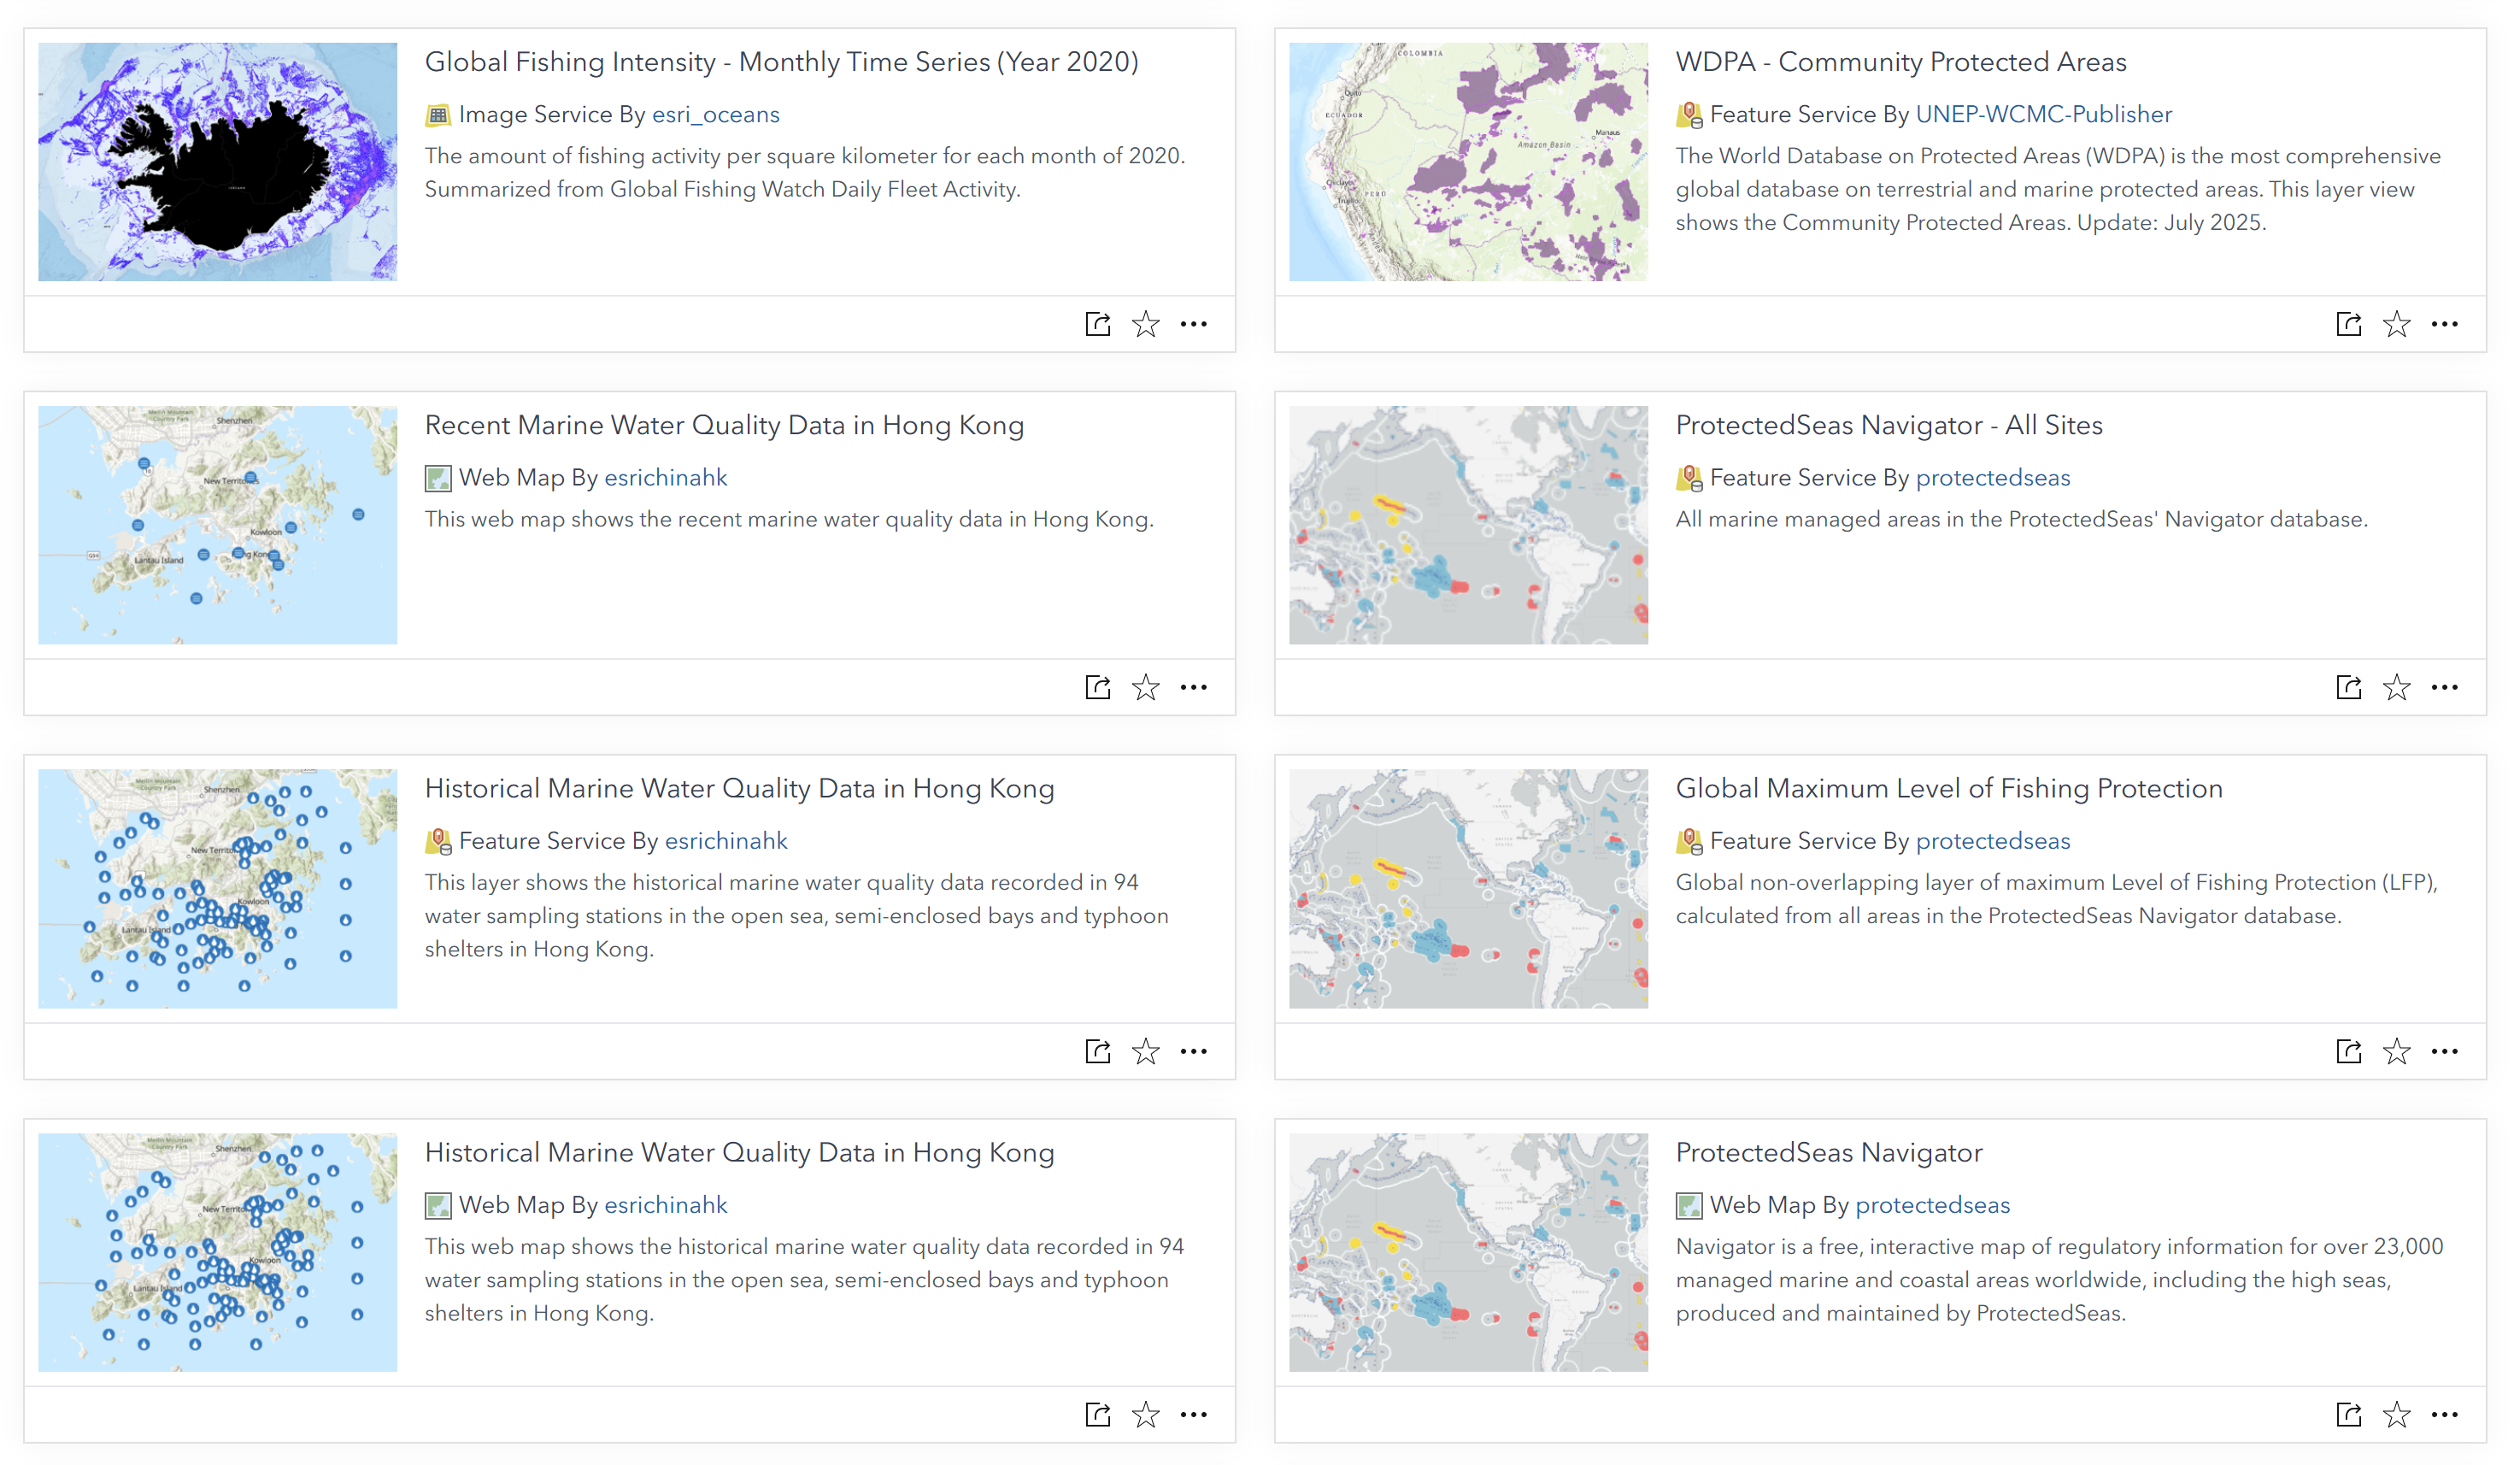This screenshot has height=1465, width=2520.
Task: Open the WDPA Community Protected Areas layer in viewer
Action: coord(2348,324)
